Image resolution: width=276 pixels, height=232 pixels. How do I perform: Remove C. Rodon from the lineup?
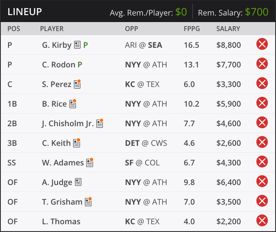(262, 64)
